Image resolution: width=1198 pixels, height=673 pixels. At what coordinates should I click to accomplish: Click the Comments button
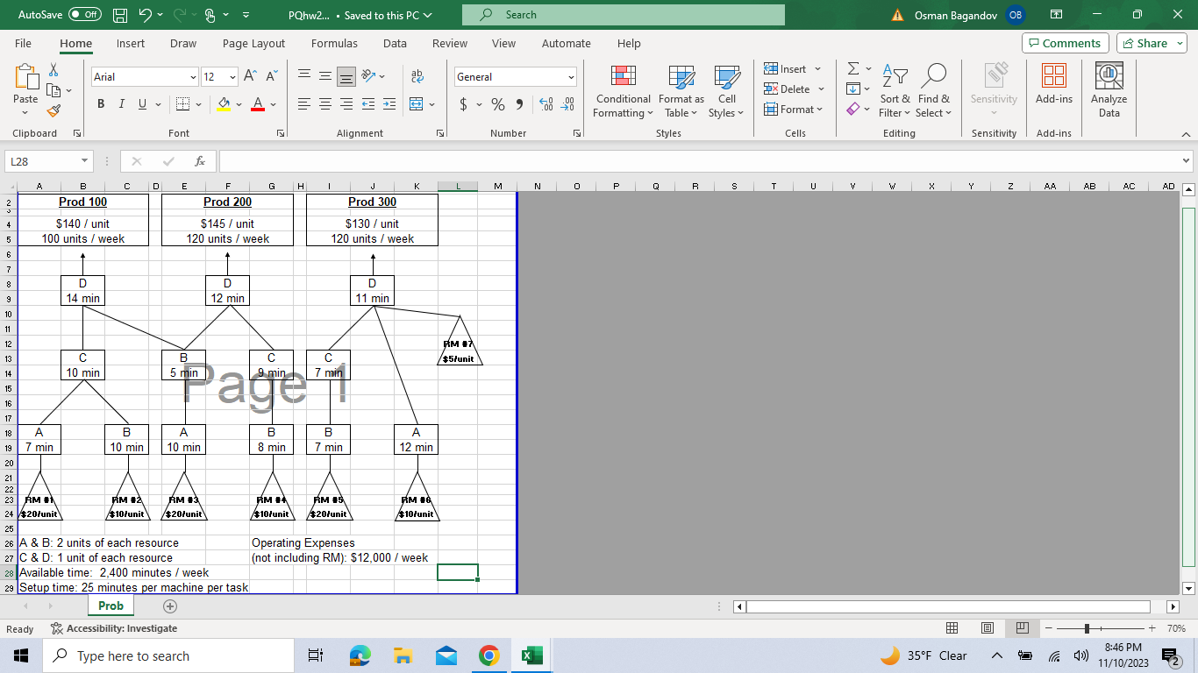coord(1065,42)
